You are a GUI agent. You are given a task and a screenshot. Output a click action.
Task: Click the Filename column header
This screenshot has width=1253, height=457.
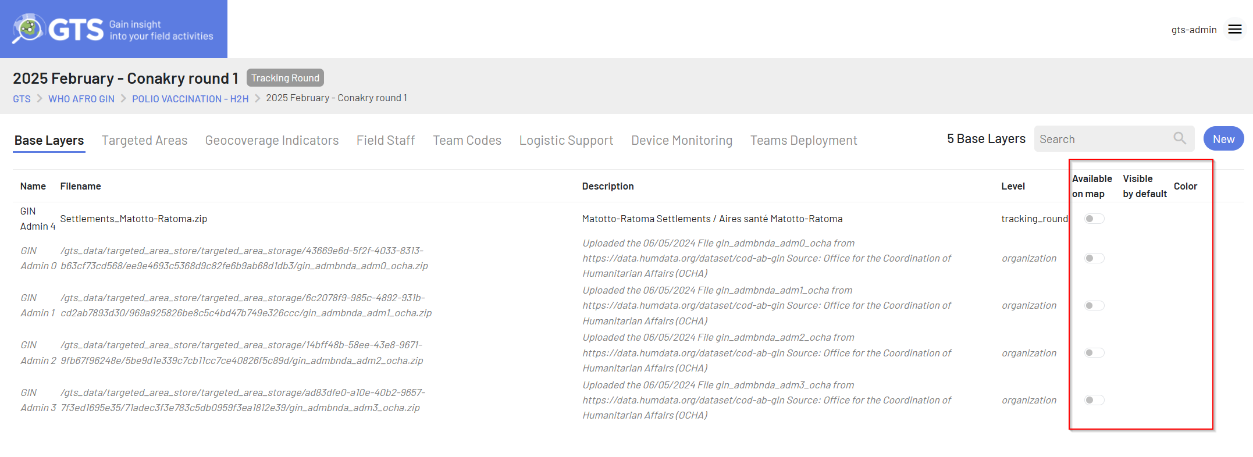80,186
